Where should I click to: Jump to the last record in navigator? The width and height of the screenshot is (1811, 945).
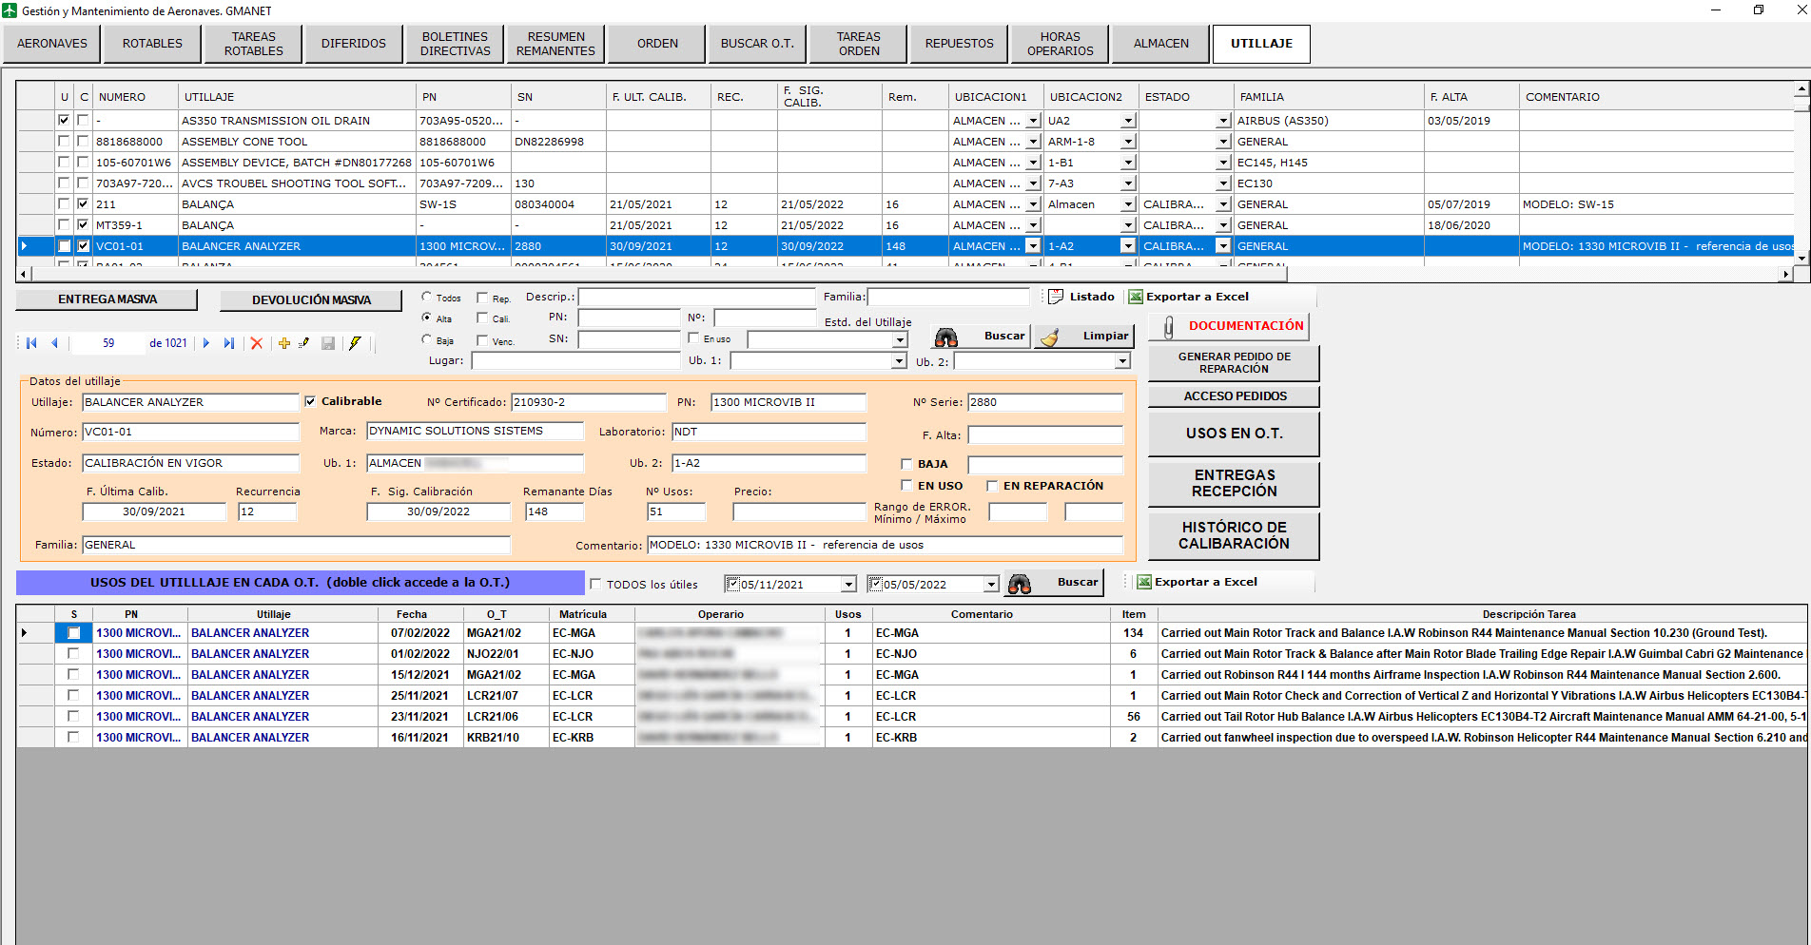(228, 343)
